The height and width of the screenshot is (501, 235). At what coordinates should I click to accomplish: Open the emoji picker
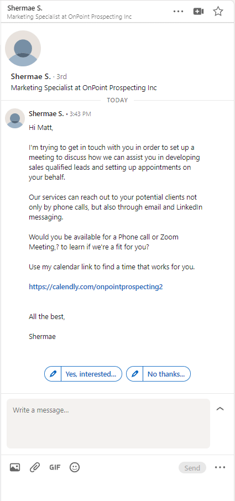(75, 467)
